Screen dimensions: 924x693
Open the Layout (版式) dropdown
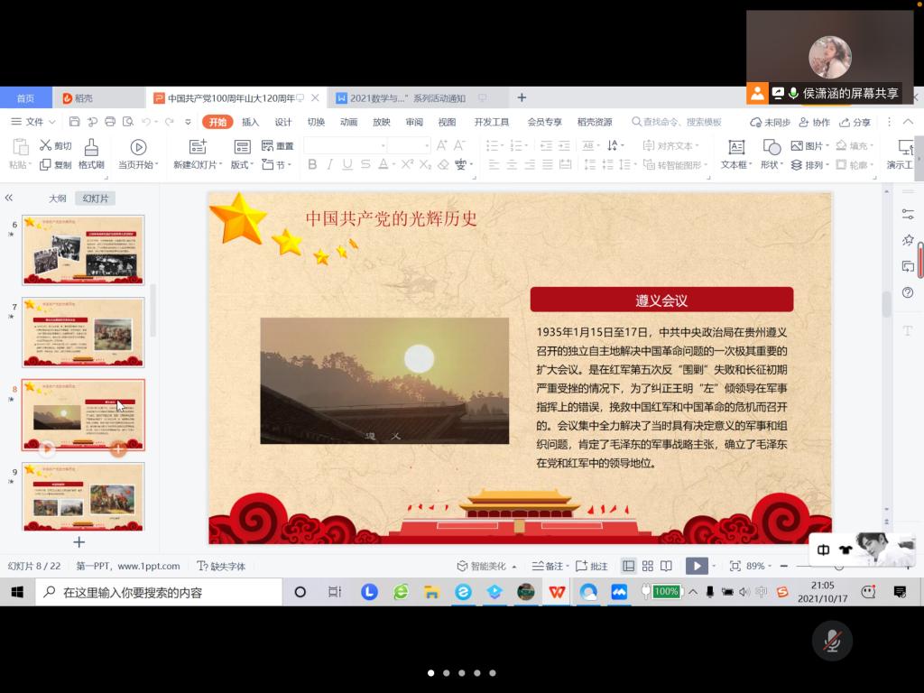[243, 165]
